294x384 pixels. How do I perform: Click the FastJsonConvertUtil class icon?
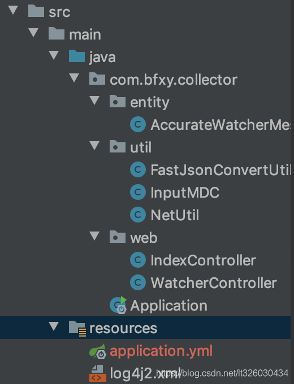pos(138,169)
